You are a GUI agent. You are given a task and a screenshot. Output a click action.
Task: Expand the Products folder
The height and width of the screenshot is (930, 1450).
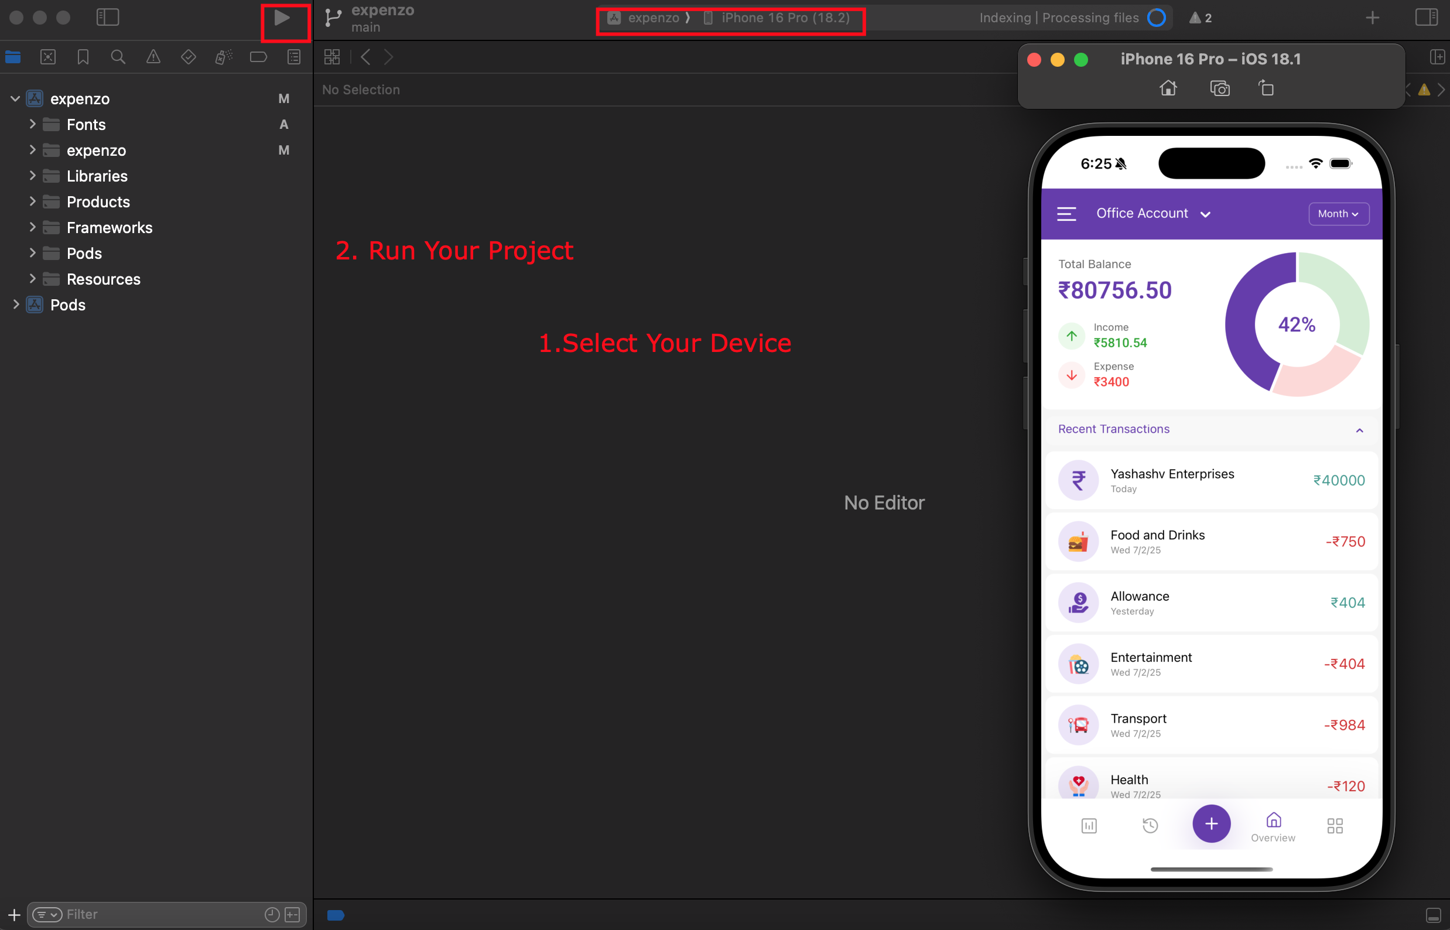pos(33,201)
